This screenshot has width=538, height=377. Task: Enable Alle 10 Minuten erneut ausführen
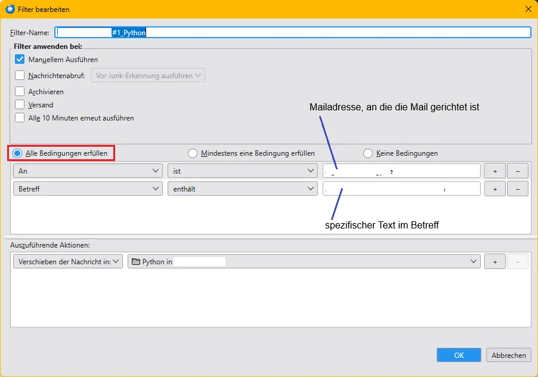[x=20, y=118]
